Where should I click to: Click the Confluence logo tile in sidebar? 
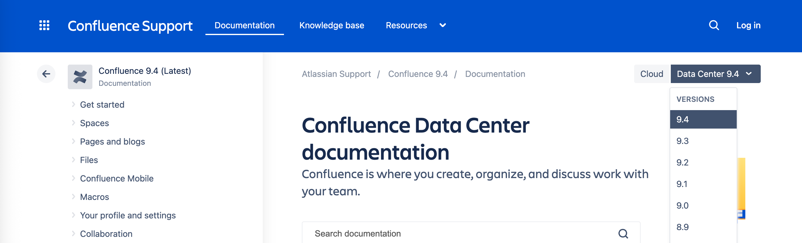pyautogui.click(x=80, y=77)
